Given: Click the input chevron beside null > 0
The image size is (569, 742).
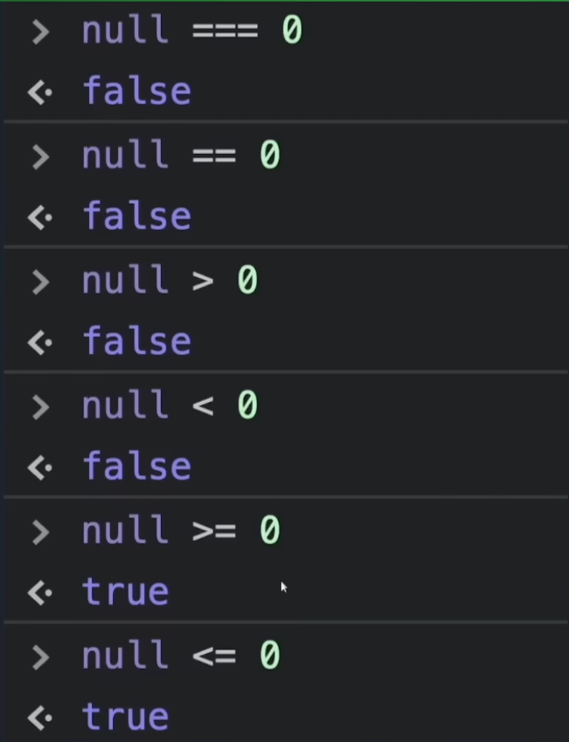Looking at the screenshot, I should [x=40, y=282].
